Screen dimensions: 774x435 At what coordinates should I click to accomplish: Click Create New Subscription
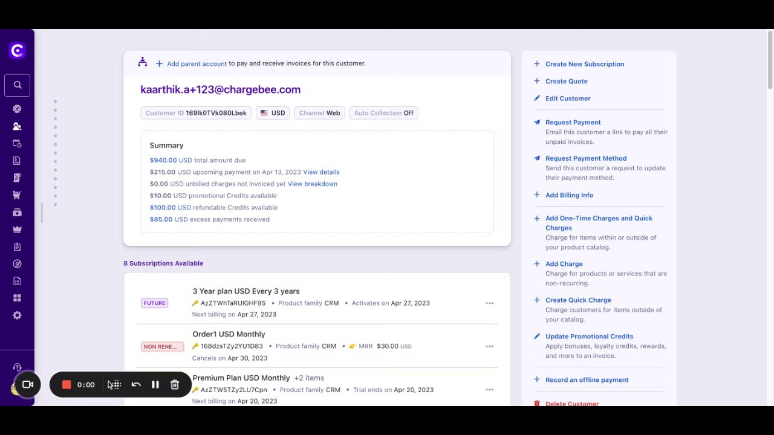click(585, 64)
